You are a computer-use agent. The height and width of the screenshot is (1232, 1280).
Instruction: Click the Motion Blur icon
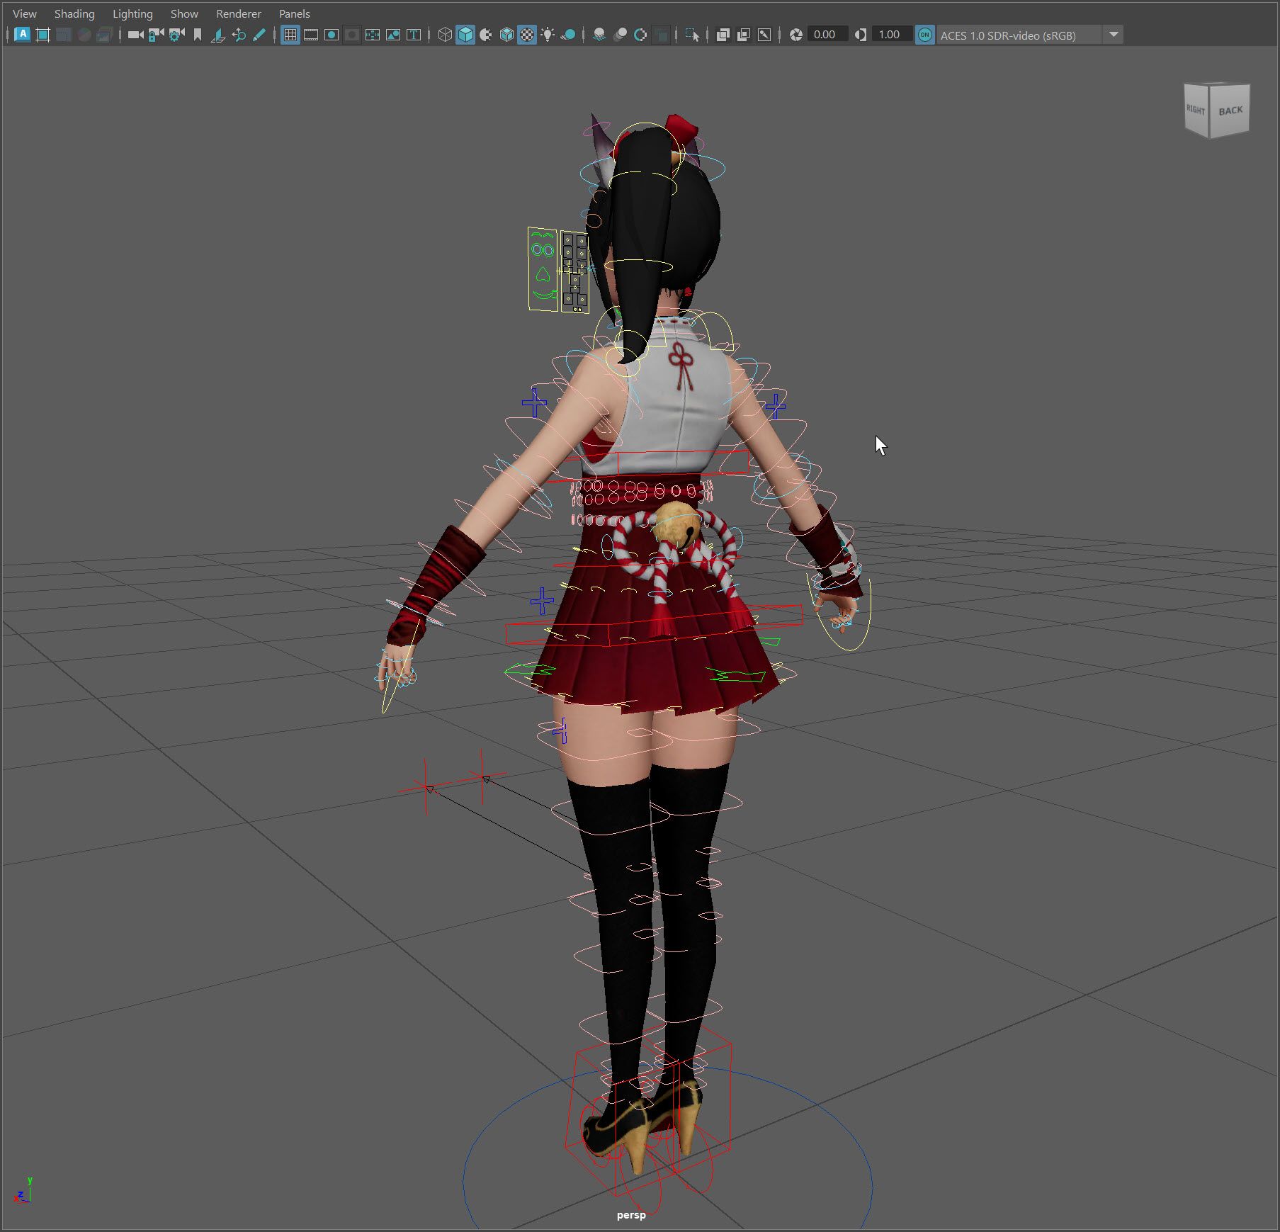click(x=620, y=35)
